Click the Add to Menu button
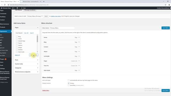 (34, 55)
